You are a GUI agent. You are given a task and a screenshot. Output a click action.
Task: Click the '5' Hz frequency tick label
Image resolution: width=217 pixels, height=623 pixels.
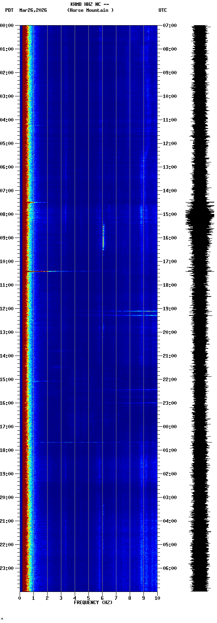coord(88,598)
